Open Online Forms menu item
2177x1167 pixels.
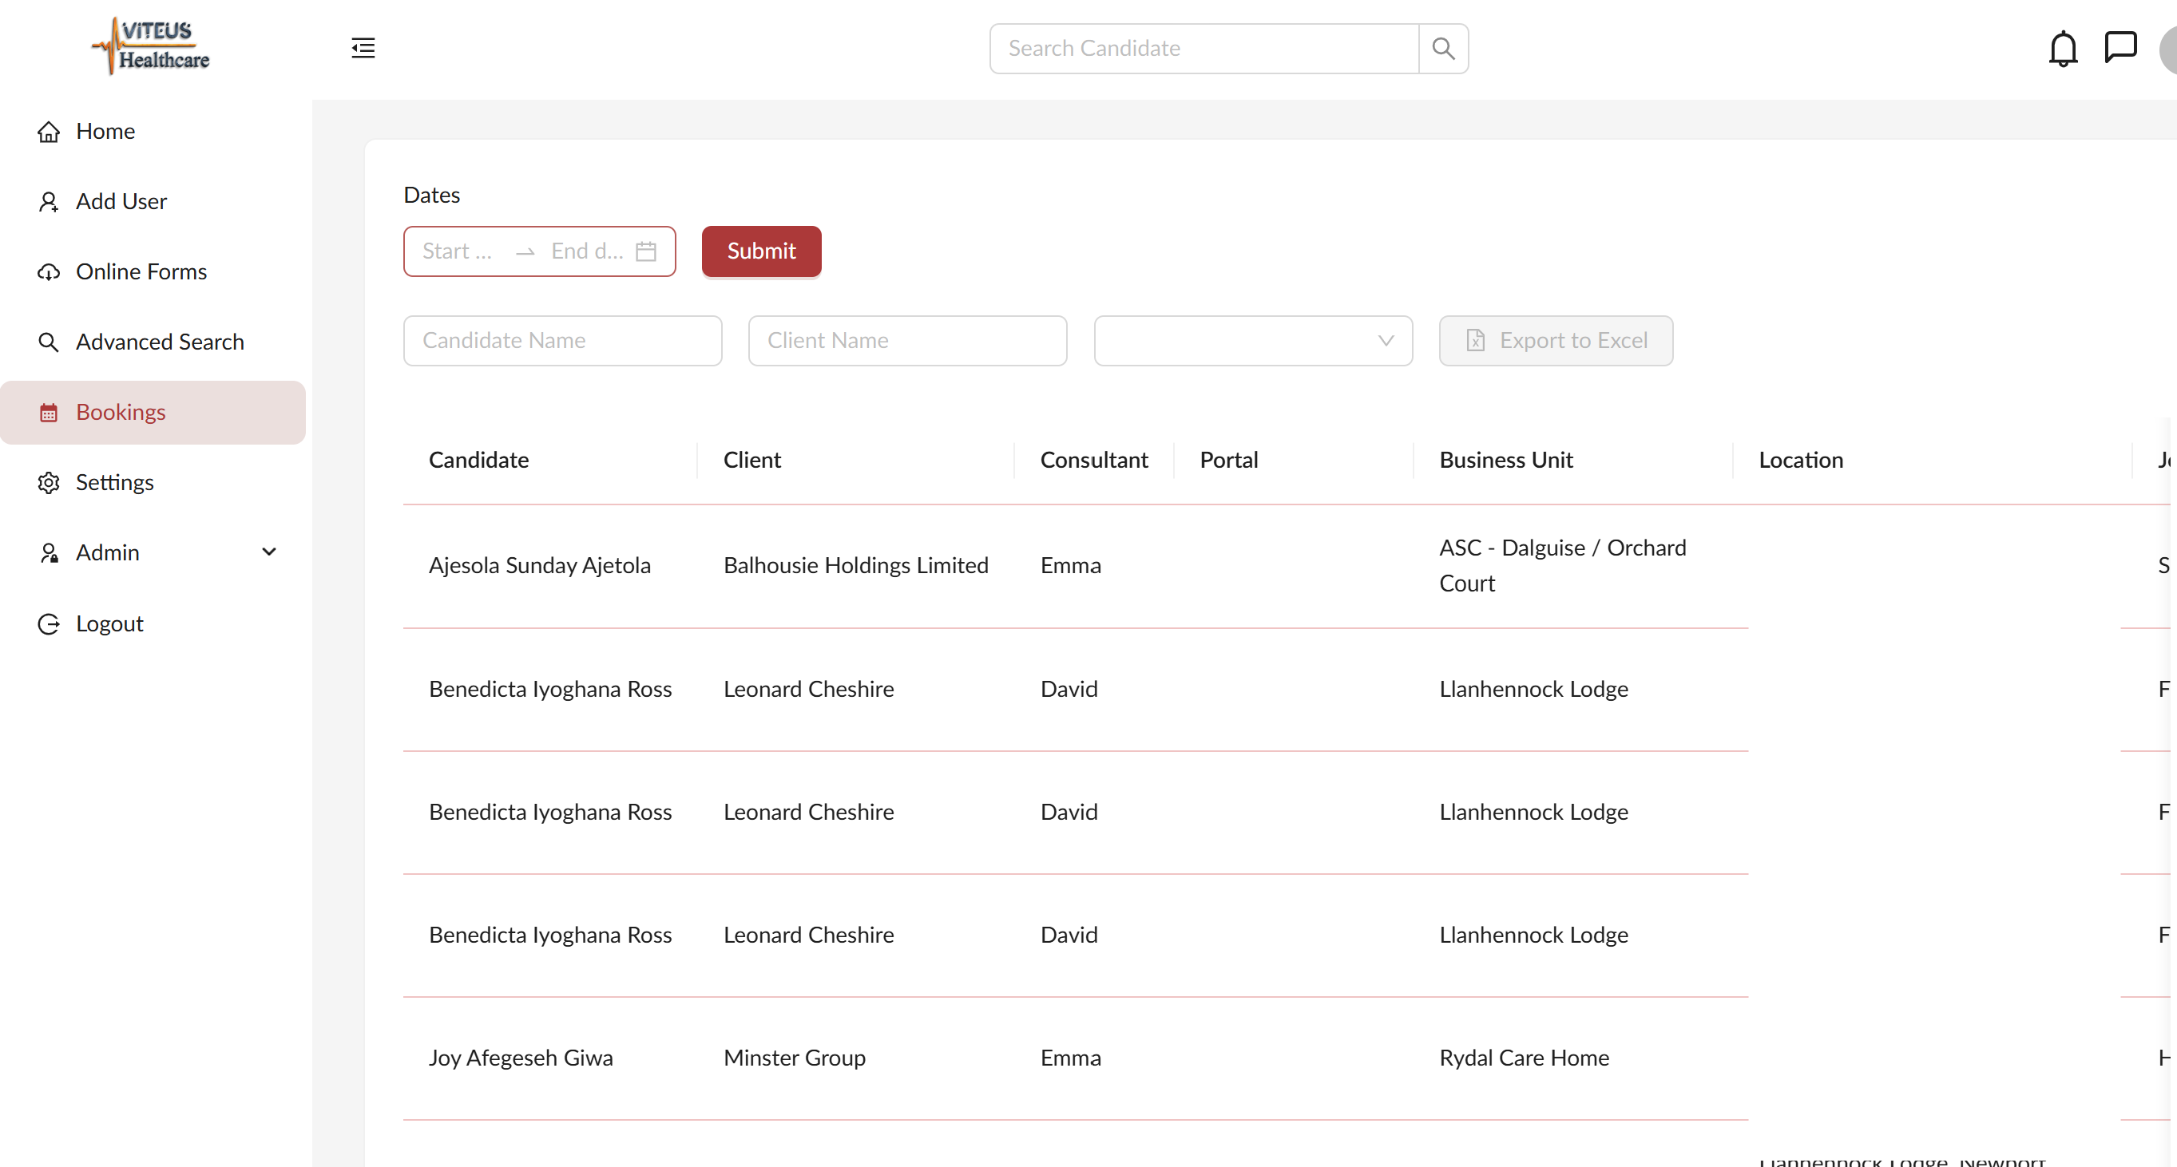141,272
